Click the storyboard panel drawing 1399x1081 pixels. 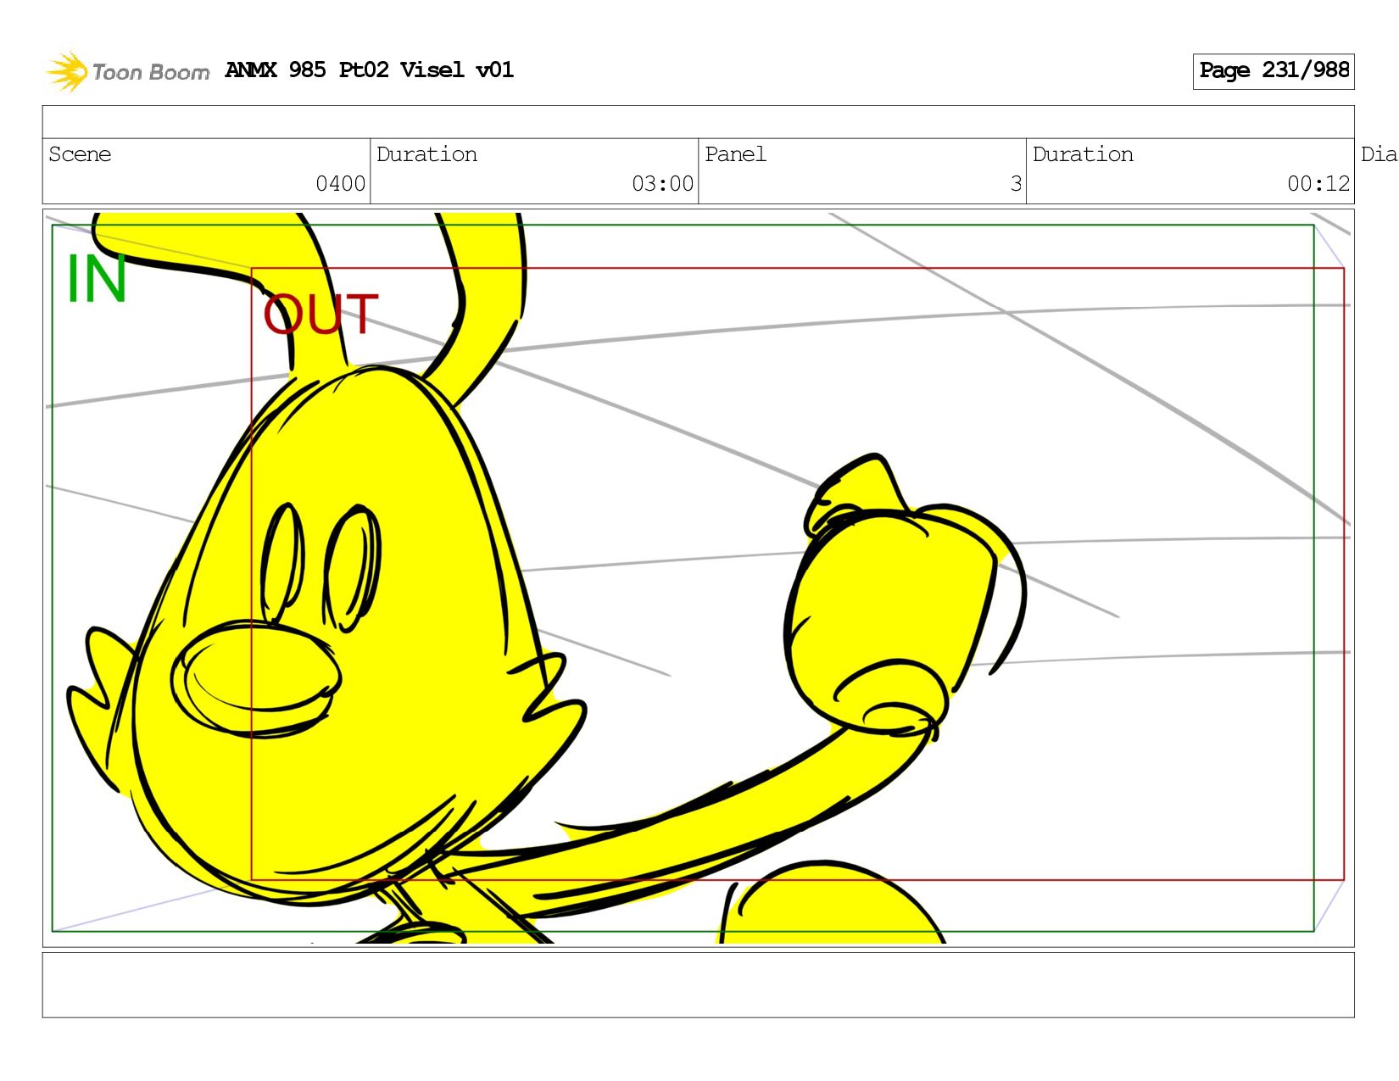click(x=698, y=578)
